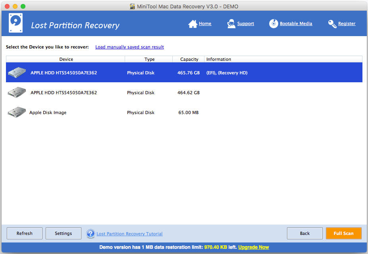Click the Support agent icon
This screenshot has width=368, height=254.
click(x=231, y=24)
